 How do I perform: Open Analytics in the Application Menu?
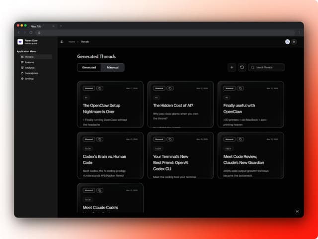[36, 68]
